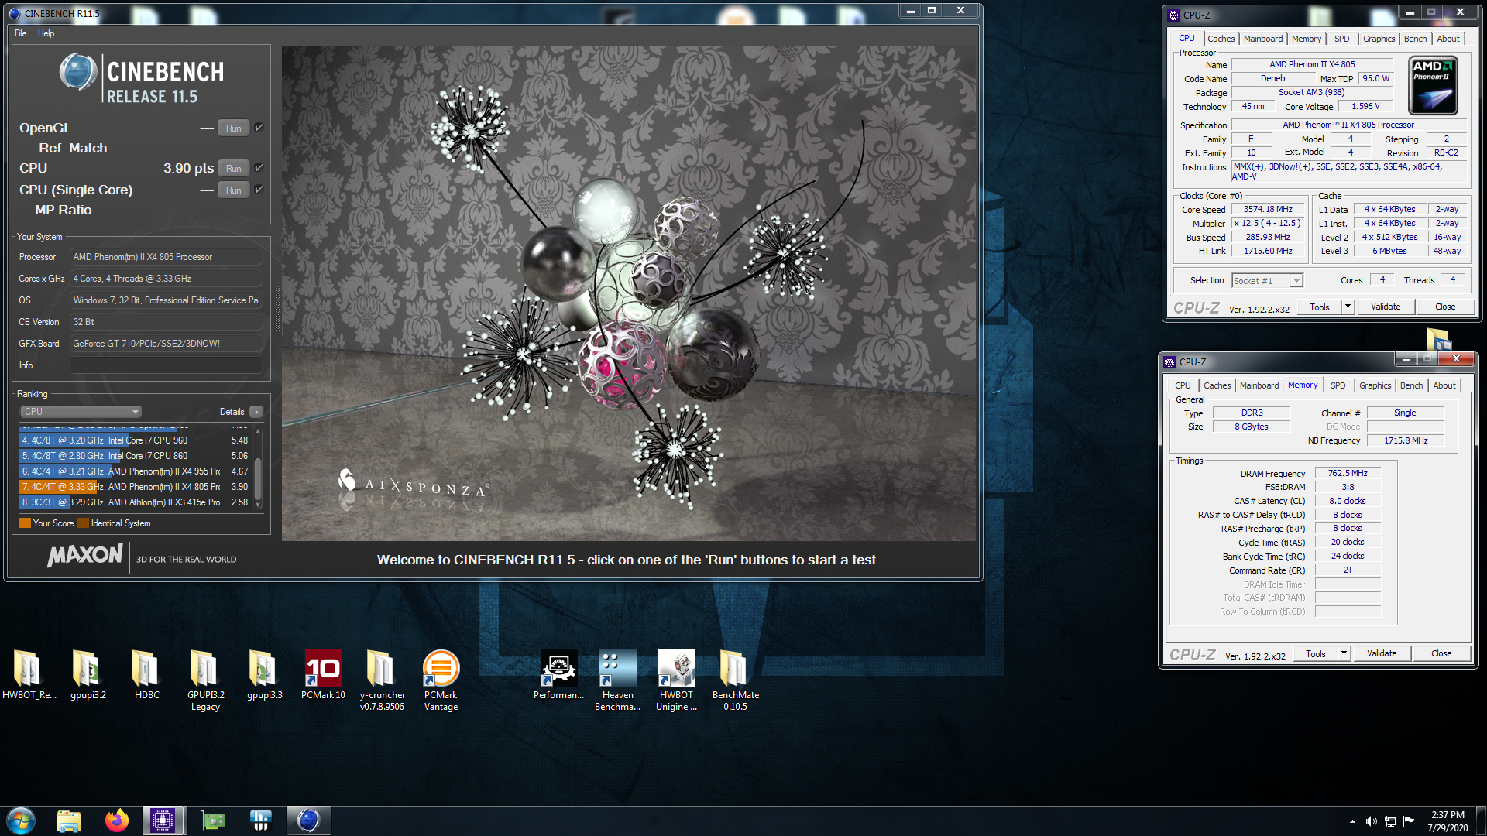The height and width of the screenshot is (836, 1487).
Task: Select ranking row Intel Core i7 CPU 960
Action: click(x=135, y=440)
